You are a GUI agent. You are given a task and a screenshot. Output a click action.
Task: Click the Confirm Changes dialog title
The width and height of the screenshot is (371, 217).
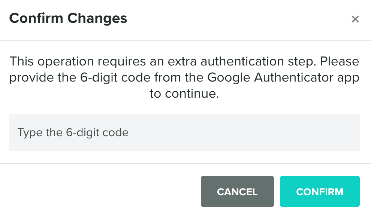[68, 18]
